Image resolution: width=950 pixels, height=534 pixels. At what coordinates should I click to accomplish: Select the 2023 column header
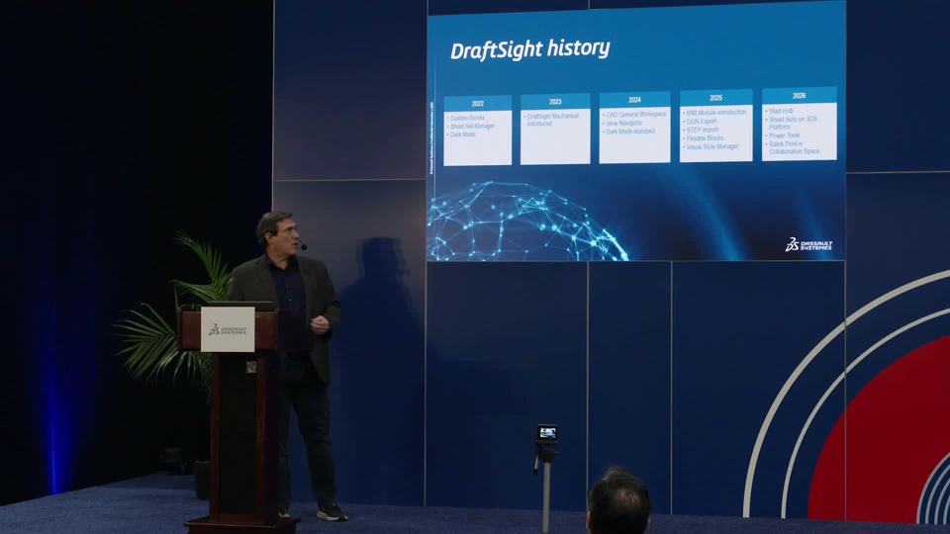555,101
